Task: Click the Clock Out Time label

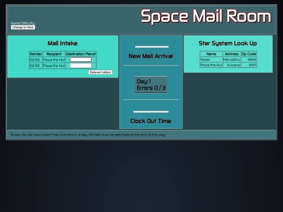Action: [x=151, y=121]
